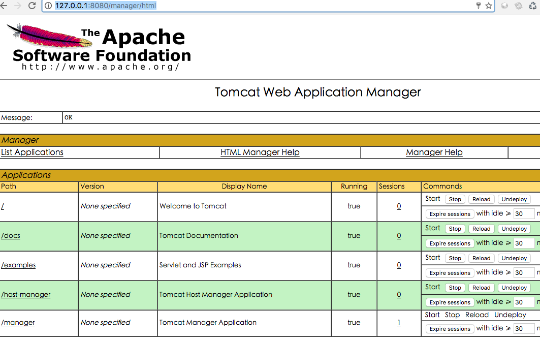Reload the Tomcat Host Manager Application
Screen dimensions: 540x341
(x=481, y=288)
